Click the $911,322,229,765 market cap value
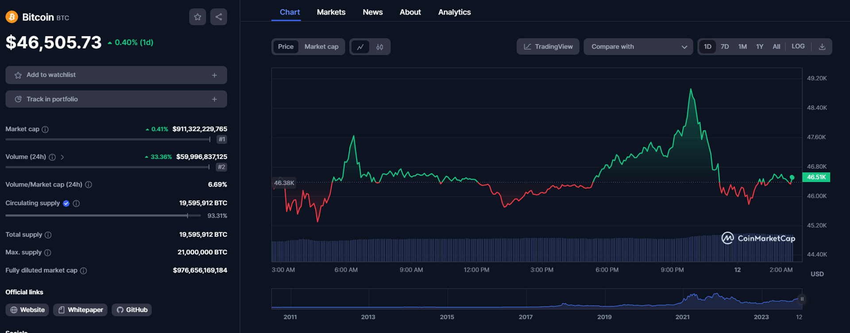850x333 pixels. (x=200, y=129)
